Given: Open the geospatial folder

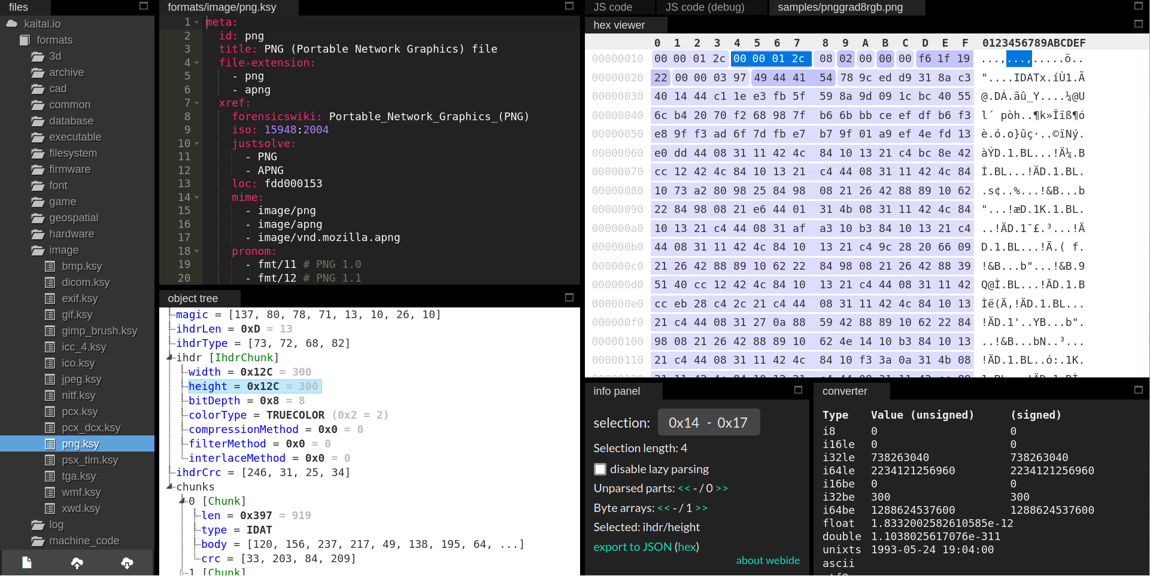Looking at the screenshot, I should [x=74, y=218].
